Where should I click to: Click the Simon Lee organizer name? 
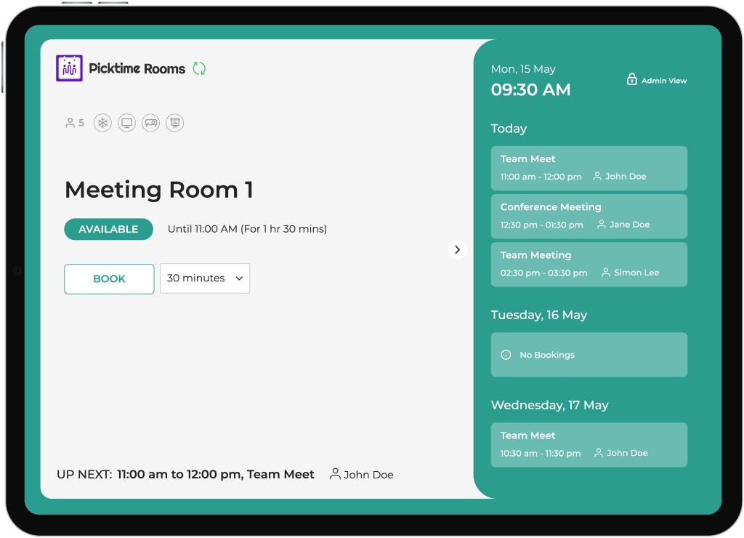pyautogui.click(x=636, y=273)
